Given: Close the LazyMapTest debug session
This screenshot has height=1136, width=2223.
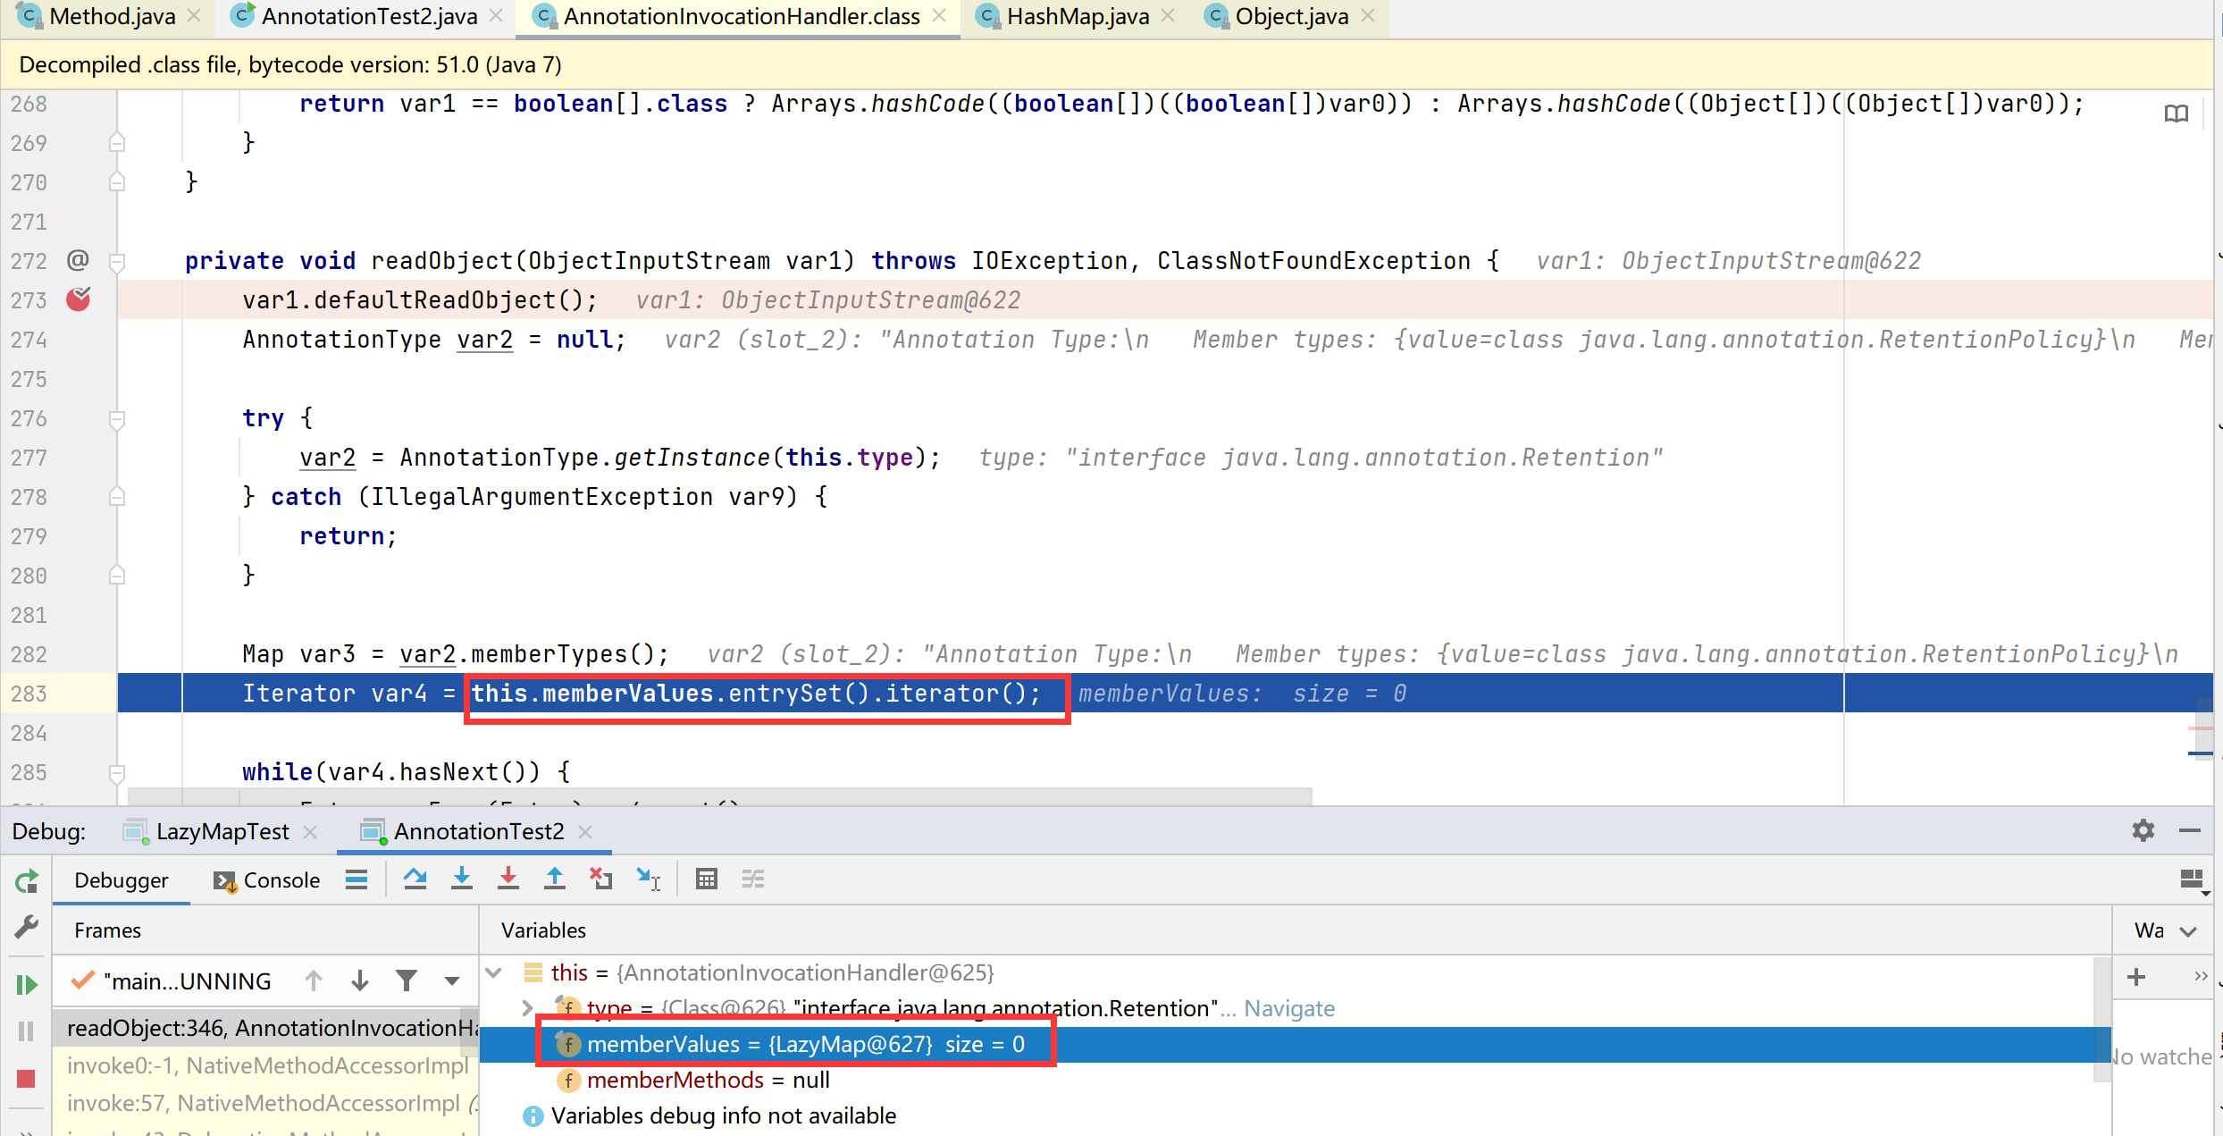Looking at the screenshot, I should [310, 832].
